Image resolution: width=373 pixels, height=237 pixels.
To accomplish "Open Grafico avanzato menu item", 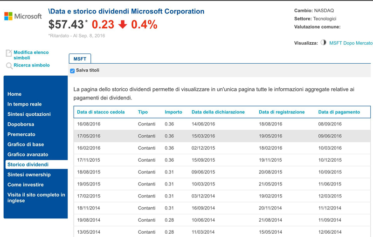I will [28, 155].
